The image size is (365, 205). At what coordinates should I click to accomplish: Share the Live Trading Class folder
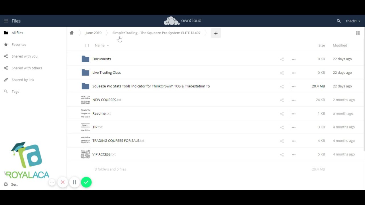tap(282, 73)
